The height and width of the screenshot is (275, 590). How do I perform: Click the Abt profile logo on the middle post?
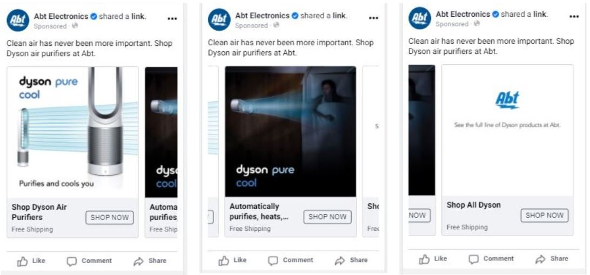point(219,19)
